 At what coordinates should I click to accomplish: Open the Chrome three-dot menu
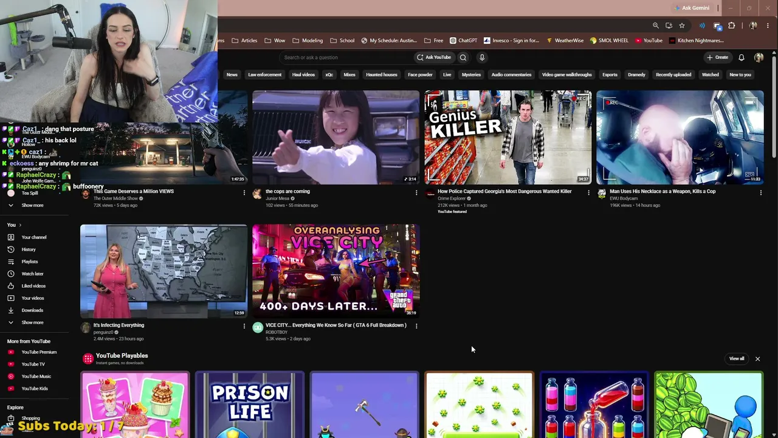click(x=768, y=26)
